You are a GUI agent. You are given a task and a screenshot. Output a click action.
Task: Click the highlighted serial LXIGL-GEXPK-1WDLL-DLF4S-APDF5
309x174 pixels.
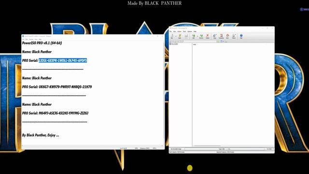tap(63, 60)
